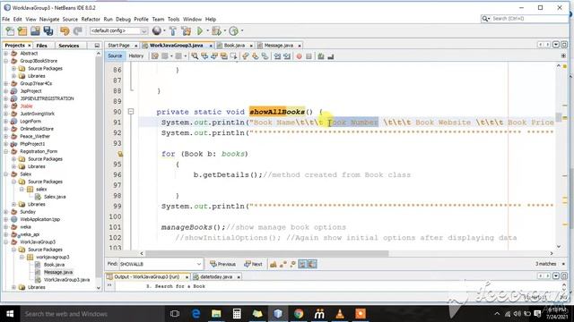Toggle Whole Words in Find bar
Image resolution: width=574 pixels, height=322 pixels.
[283, 264]
